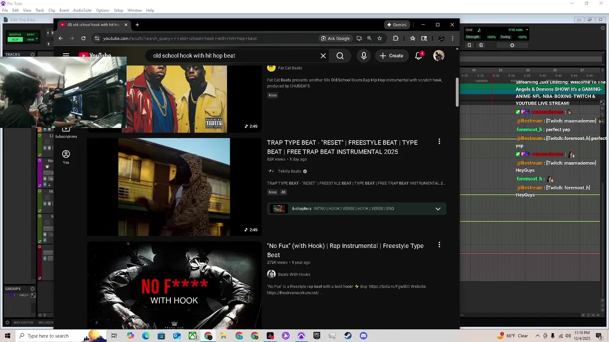Open the Beats With Hooks channel

pos(294,275)
